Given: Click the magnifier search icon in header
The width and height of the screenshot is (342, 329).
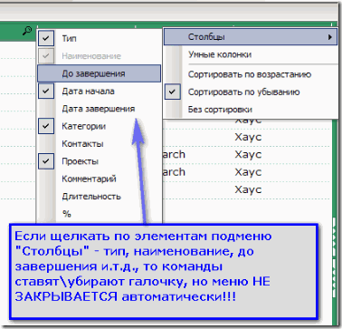Looking at the screenshot, I should click(27, 31).
